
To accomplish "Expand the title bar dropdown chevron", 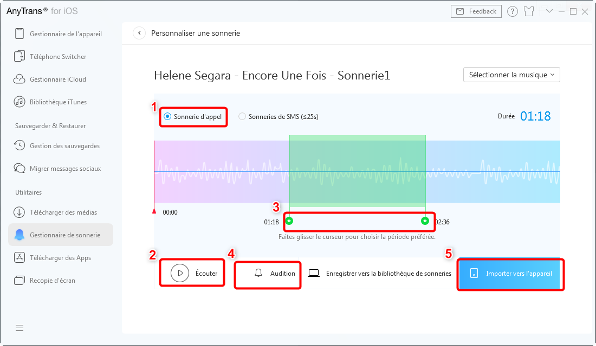I will pos(549,11).
